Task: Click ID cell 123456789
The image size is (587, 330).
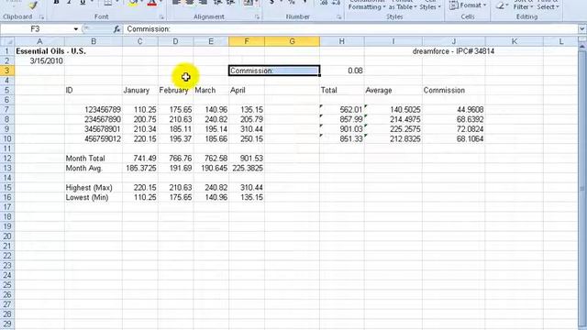Action: [x=94, y=110]
